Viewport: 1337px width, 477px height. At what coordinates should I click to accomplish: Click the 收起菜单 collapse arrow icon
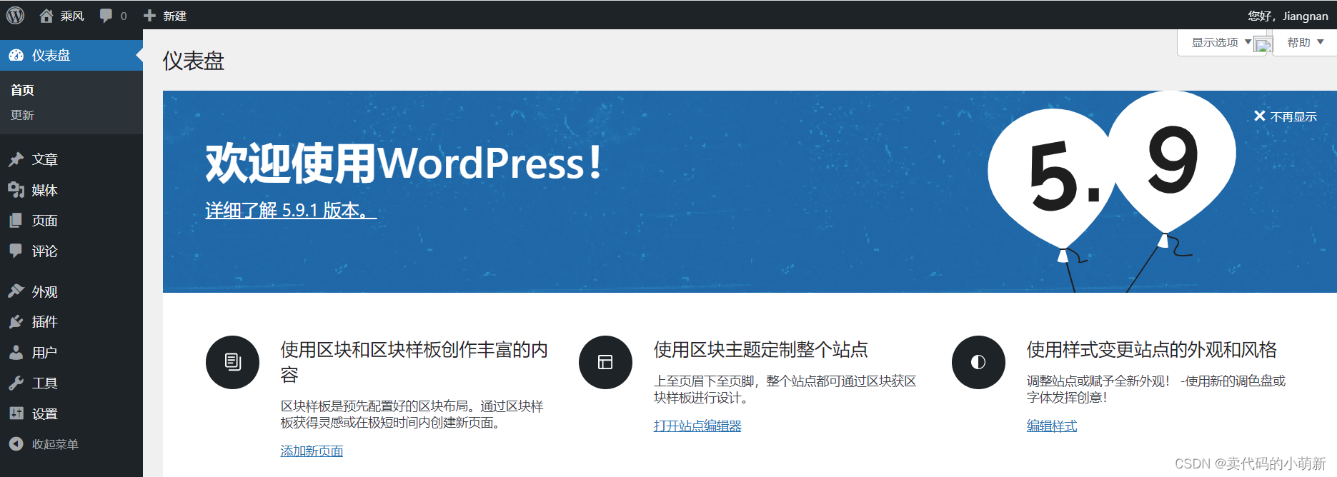point(16,444)
